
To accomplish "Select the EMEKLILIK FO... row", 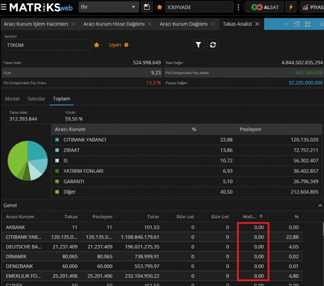I will [x=152, y=276].
